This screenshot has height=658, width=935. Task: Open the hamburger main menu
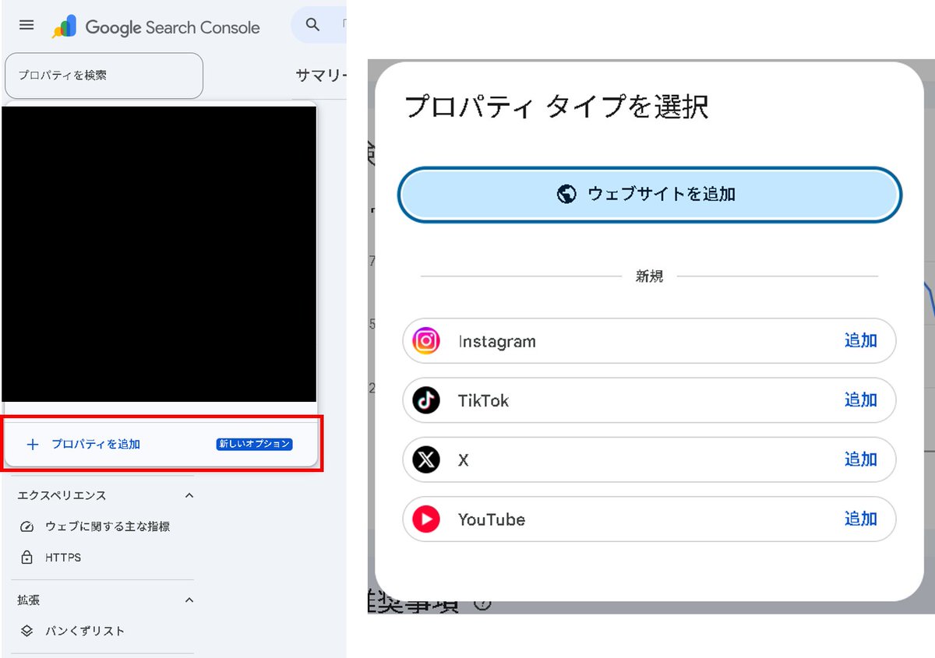coord(26,25)
